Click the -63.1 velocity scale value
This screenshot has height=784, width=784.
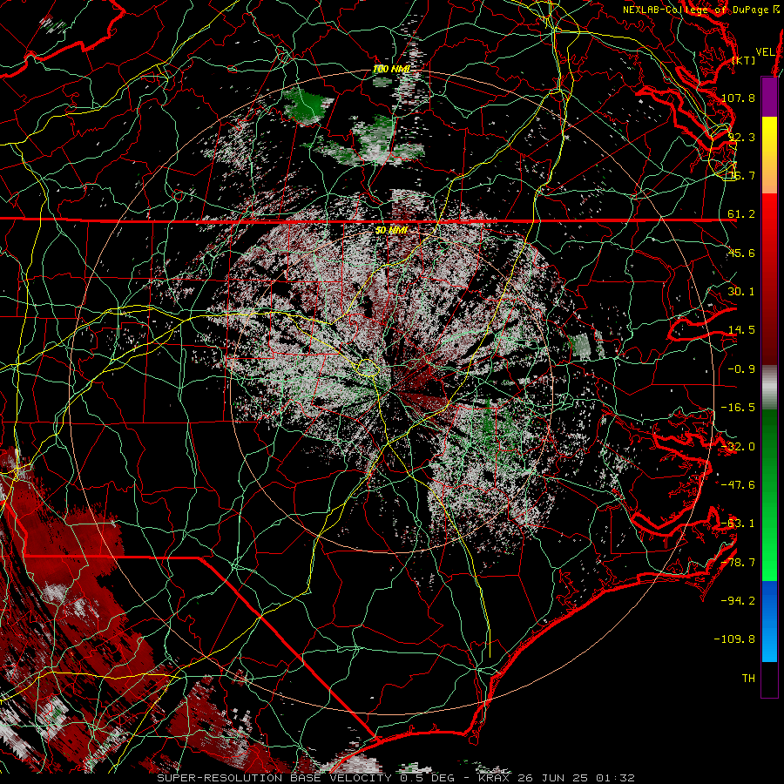(738, 524)
